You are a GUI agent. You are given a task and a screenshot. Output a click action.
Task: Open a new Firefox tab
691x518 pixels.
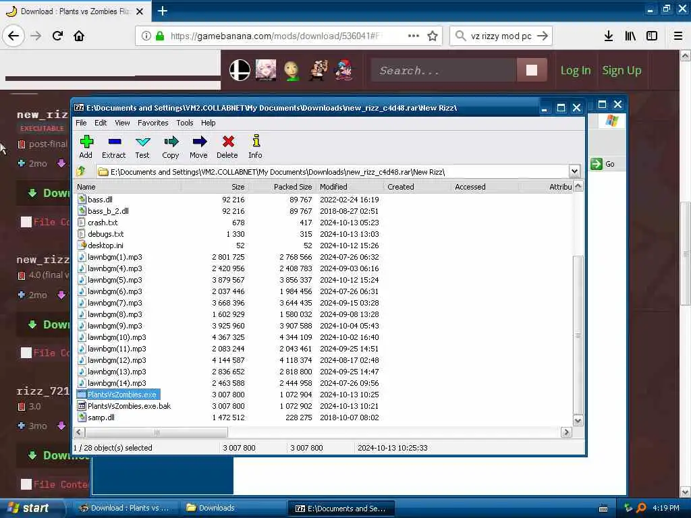[162, 11]
